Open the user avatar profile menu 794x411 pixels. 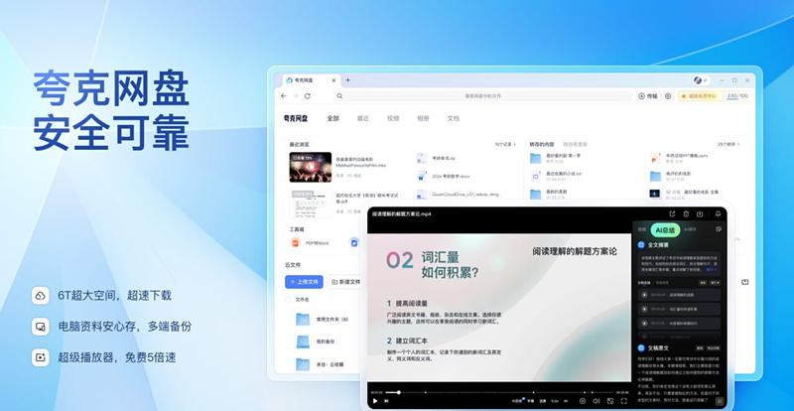tap(701, 80)
